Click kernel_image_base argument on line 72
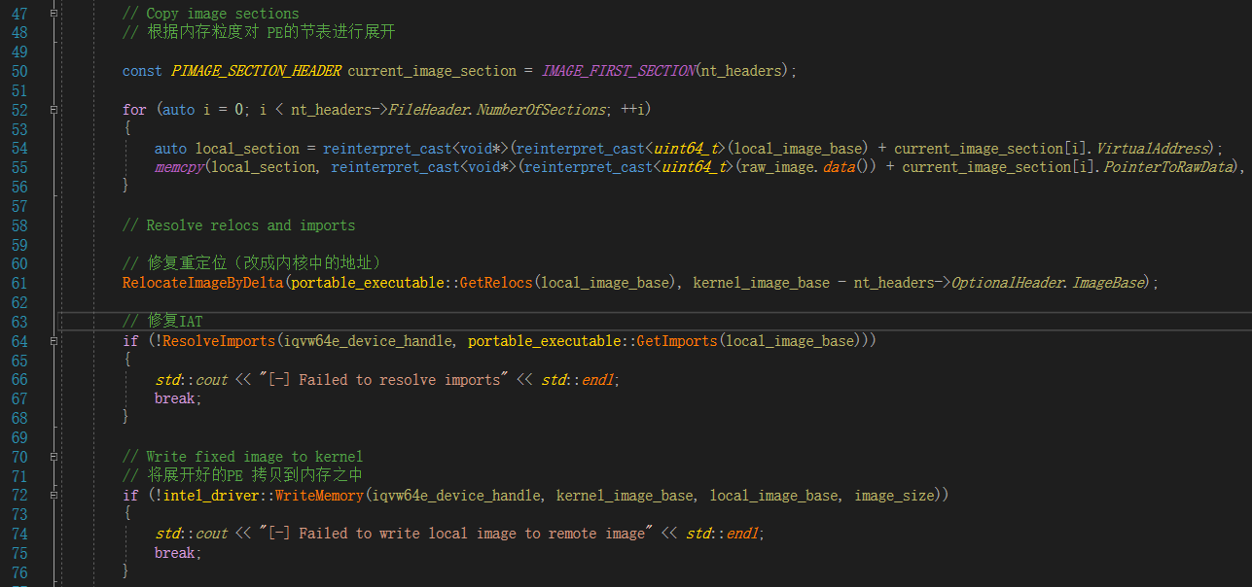The height and width of the screenshot is (587, 1252). (625, 496)
